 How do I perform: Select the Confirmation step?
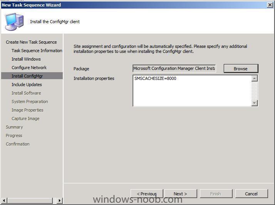pyautogui.click(x=18, y=144)
